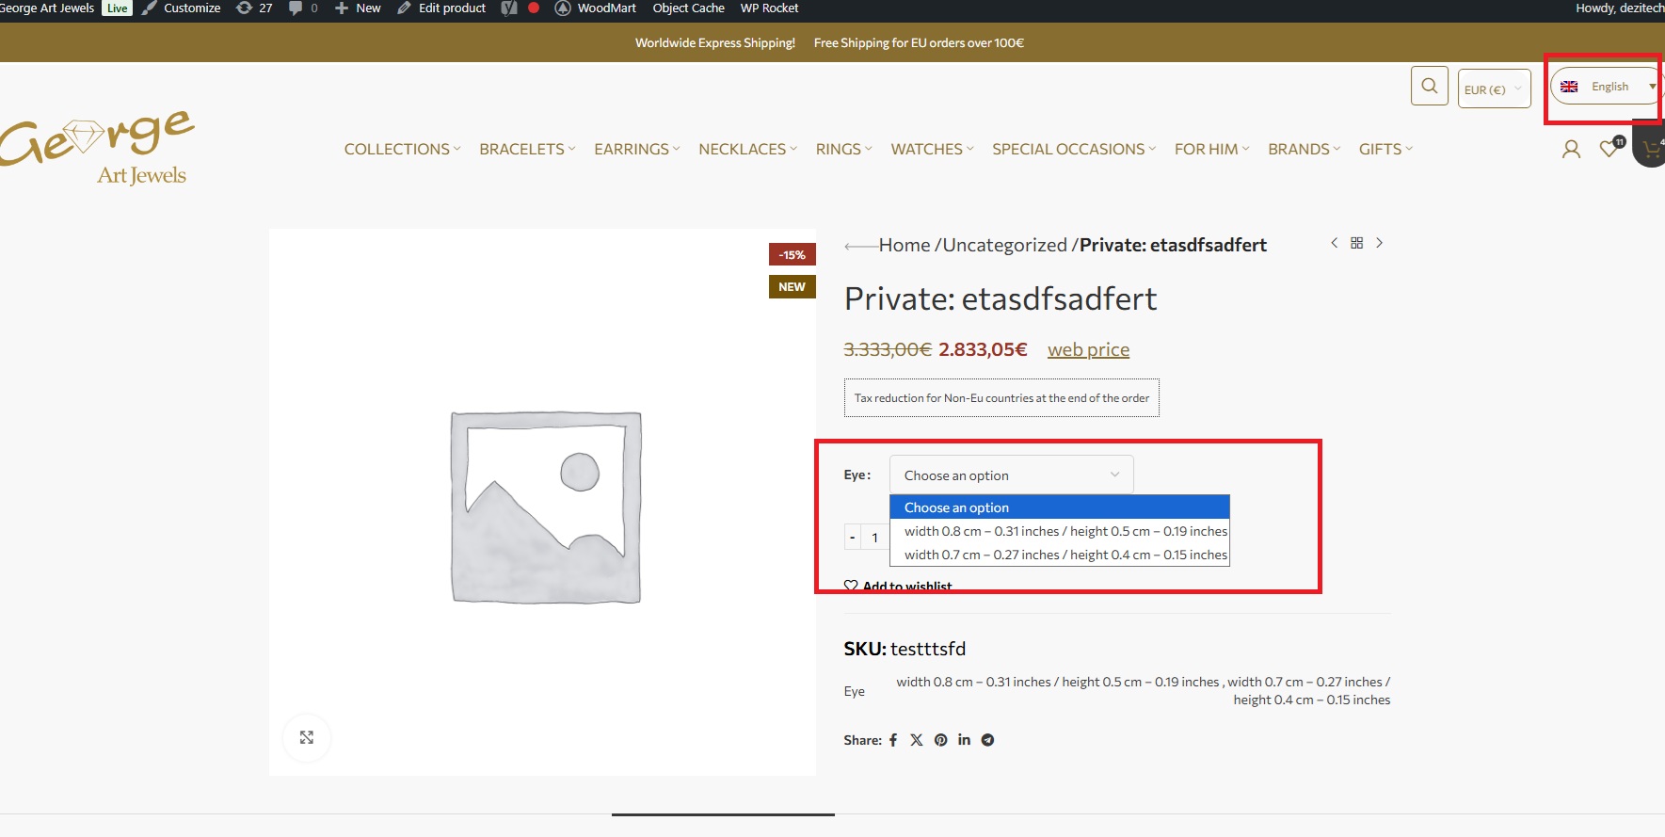Decrease quantity with minus button

853,538
